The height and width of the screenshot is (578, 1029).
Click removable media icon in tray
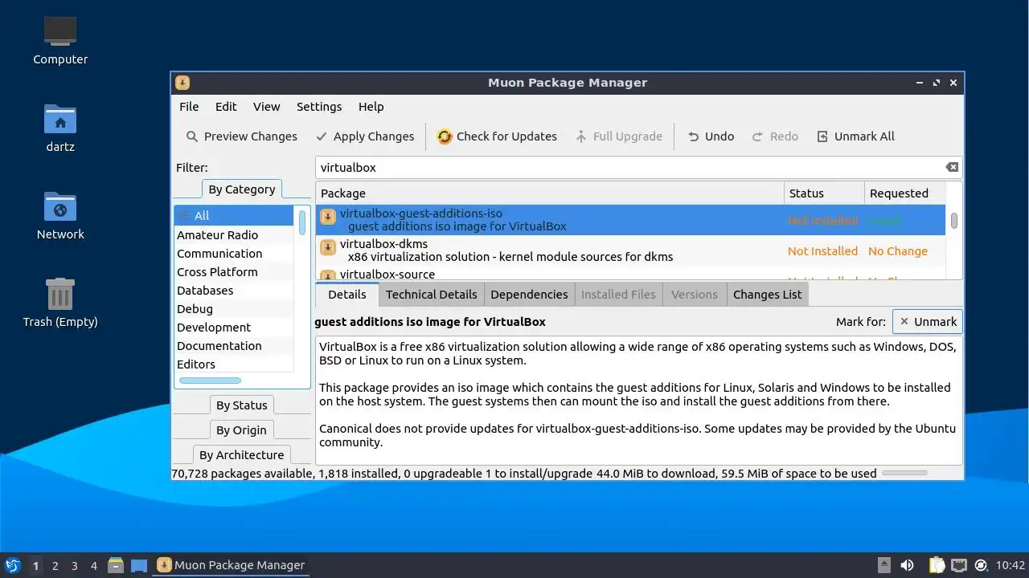(x=883, y=565)
